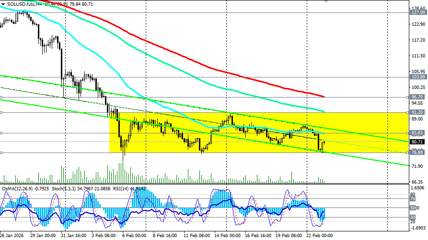Click the Stoch(5,3,3) indicator label

point(61,188)
